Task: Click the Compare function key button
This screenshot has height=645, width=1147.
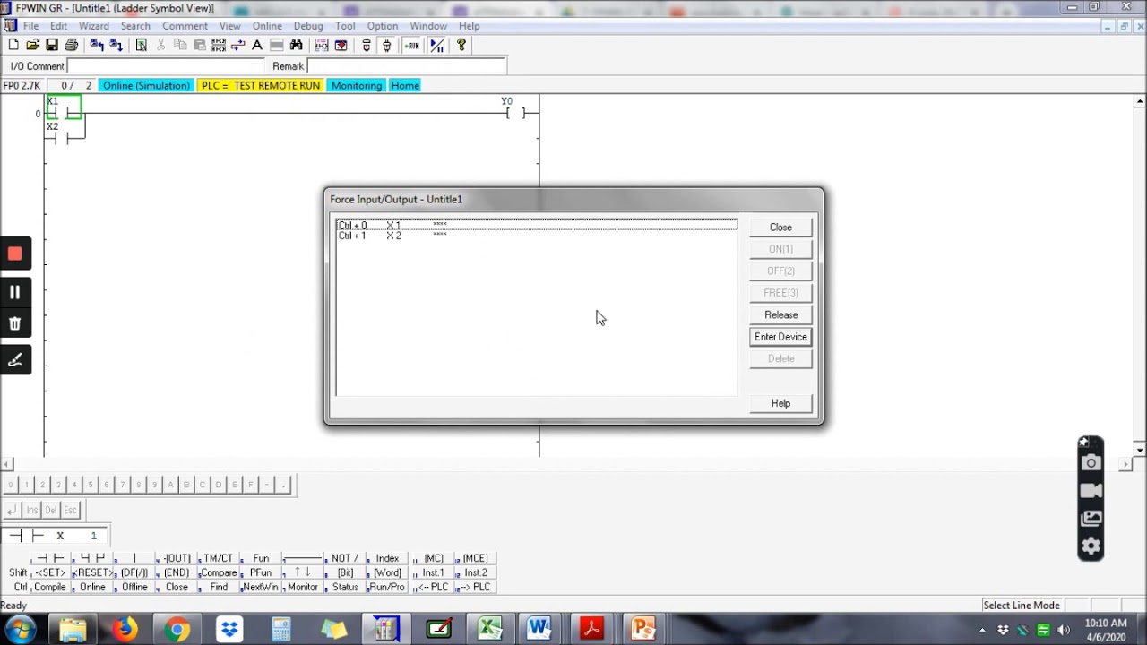Action: coord(219,572)
